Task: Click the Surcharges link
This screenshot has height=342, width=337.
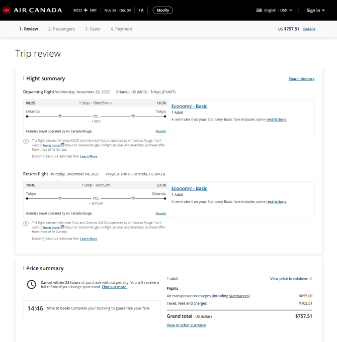Action: 239,296
